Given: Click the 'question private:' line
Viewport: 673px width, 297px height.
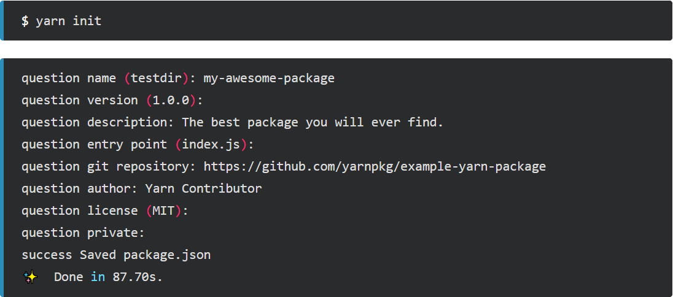Looking at the screenshot, I should [x=83, y=233].
